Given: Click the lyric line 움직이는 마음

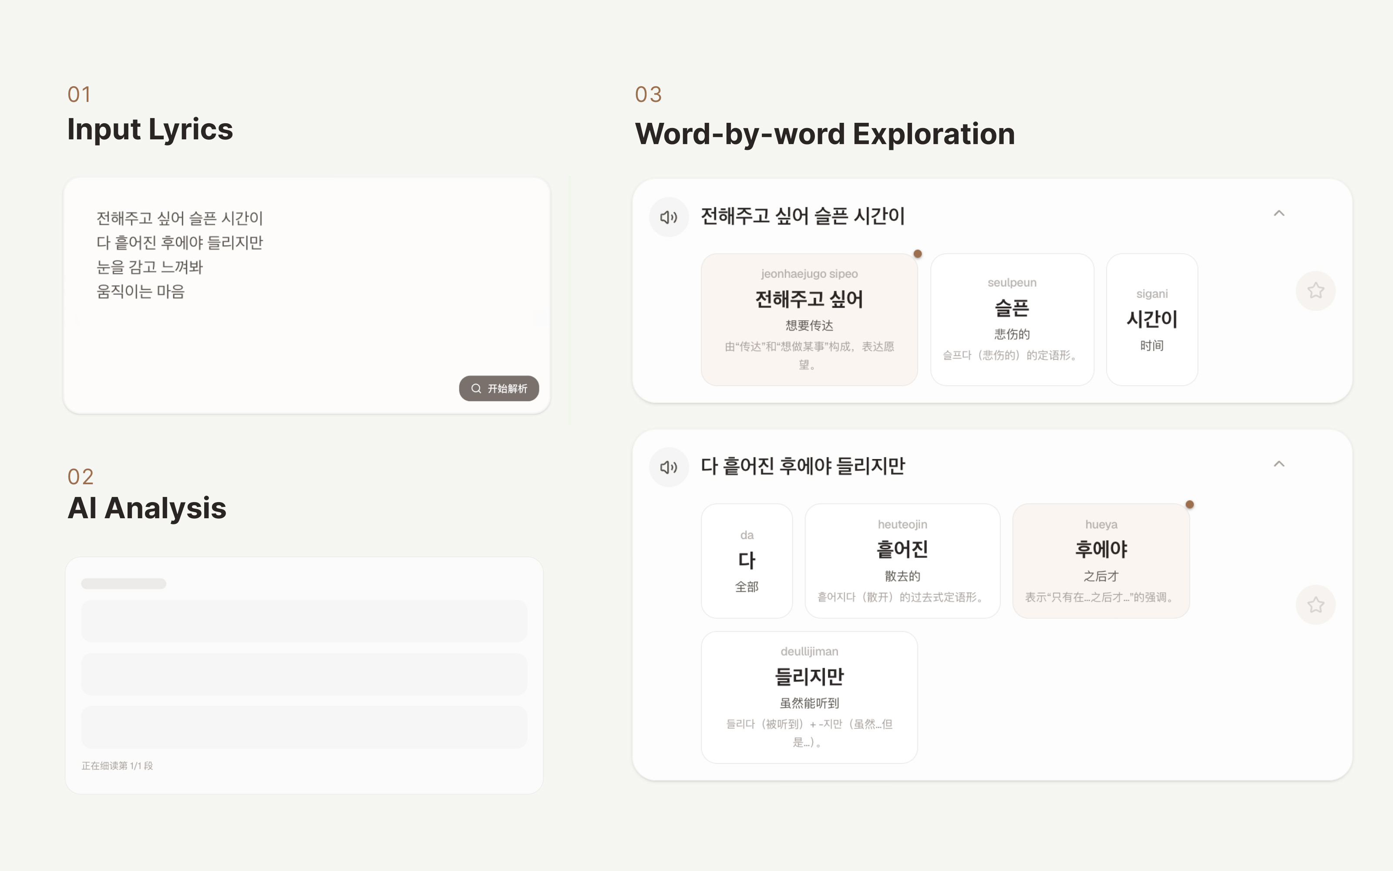Looking at the screenshot, I should coord(141,291).
